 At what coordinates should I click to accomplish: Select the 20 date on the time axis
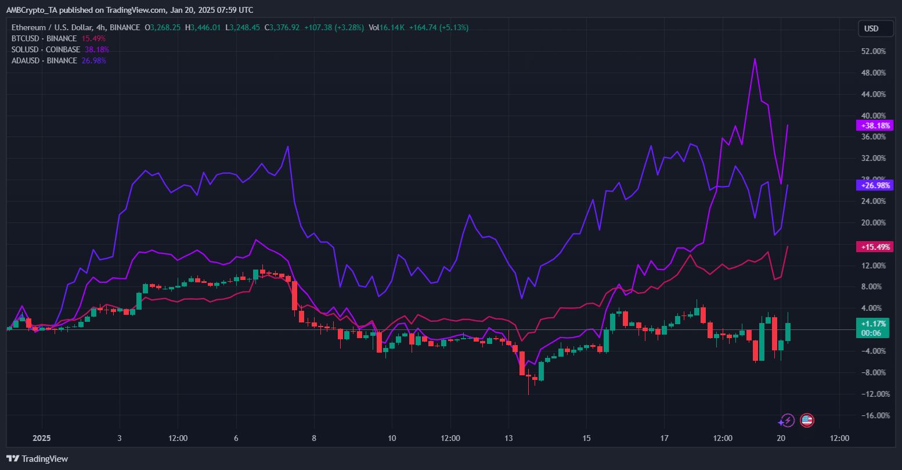coord(781,438)
